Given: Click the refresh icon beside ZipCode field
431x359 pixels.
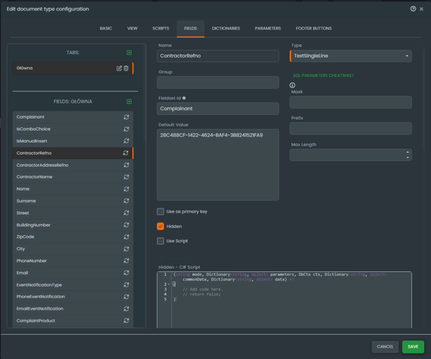Looking at the screenshot, I should coord(126,237).
